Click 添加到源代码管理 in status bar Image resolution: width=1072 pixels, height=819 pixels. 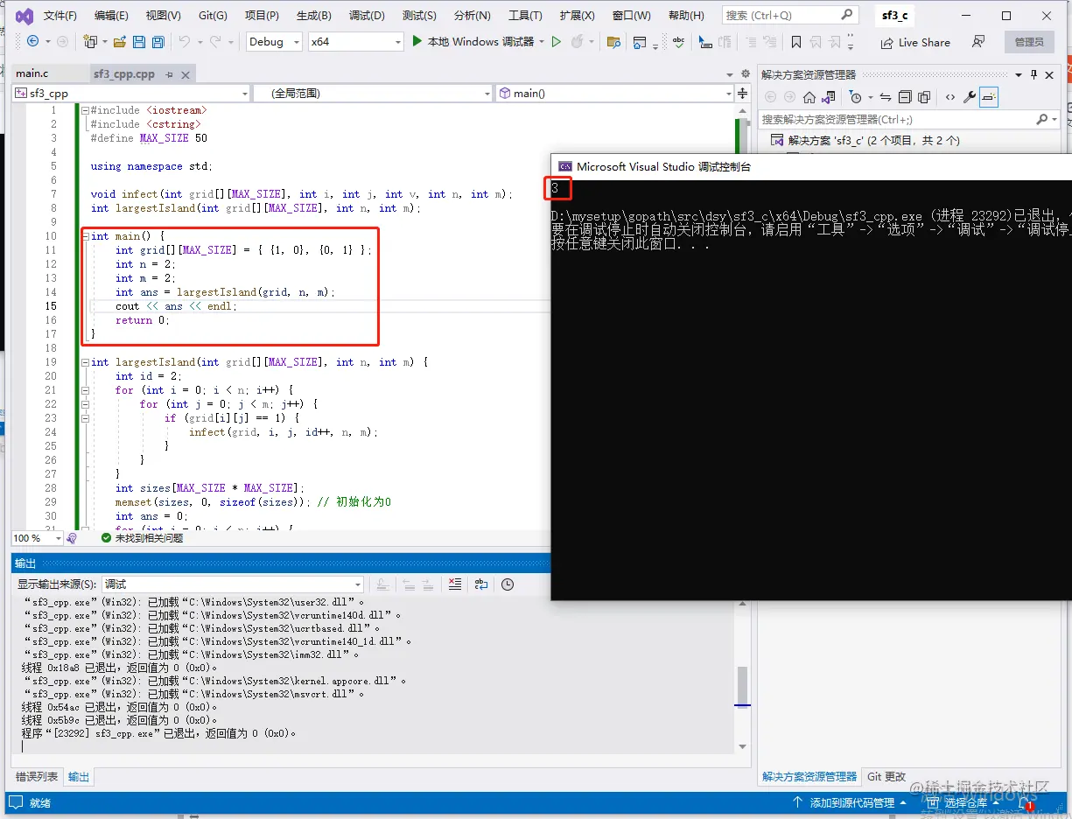coord(850,802)
